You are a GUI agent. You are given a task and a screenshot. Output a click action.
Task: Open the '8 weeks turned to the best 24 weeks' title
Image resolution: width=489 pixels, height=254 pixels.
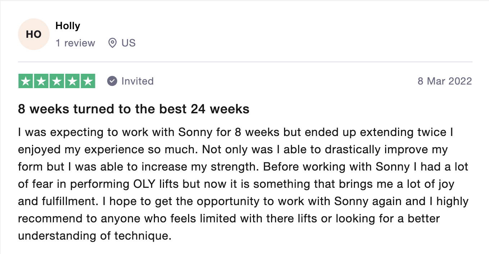tap(134, 109)
